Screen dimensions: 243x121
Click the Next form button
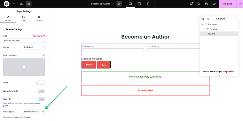pos(104,65)
